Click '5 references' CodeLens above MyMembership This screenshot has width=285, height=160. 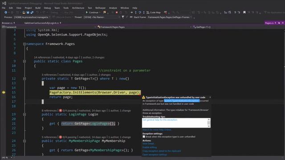(x=49, y=137)
